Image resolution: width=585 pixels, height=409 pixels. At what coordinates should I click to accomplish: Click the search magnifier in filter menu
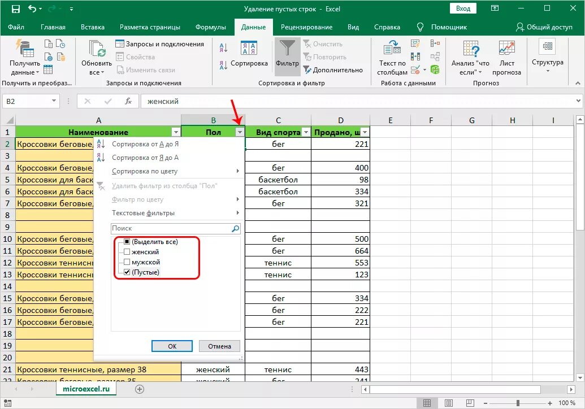(x=236, y=228)
